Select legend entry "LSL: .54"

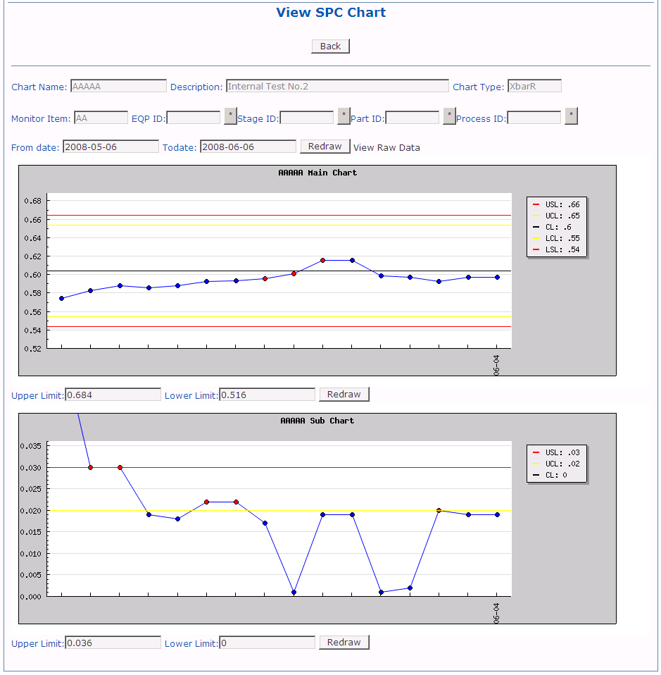pyautogui.click(x=557, y=249)
